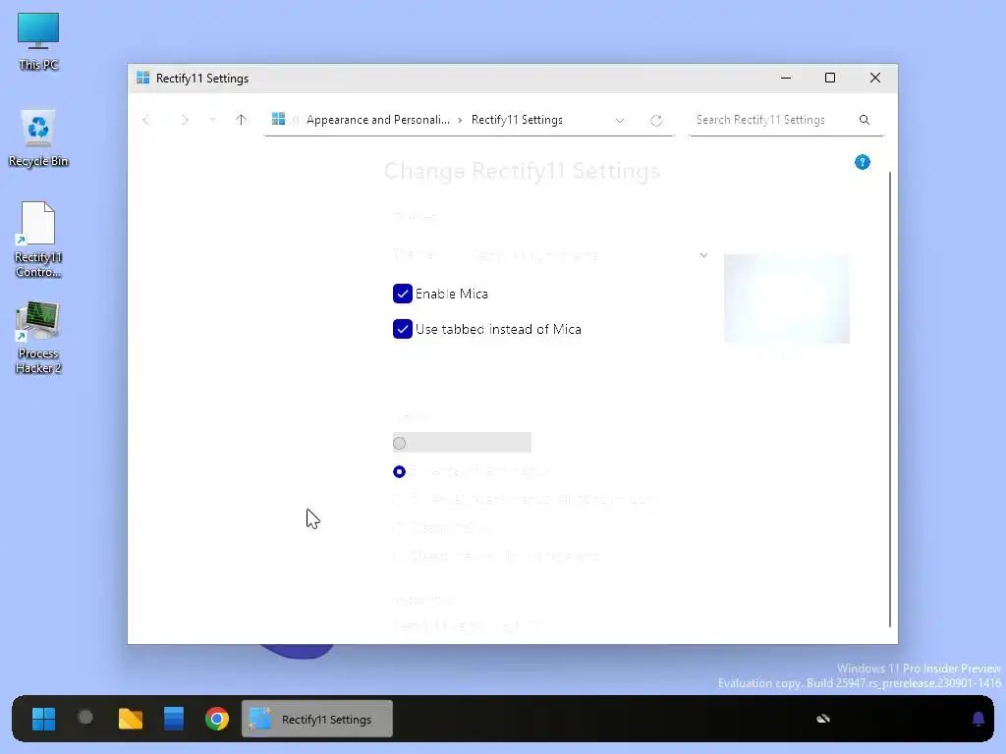Screen dimensions: 1006x754
Task: Uncheck the Enable Mica checkbox
Action: [402, 294]
